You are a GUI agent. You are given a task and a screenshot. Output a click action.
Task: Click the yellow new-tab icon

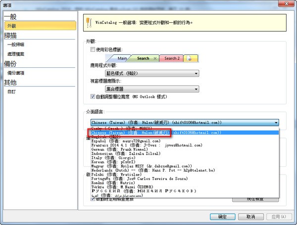pyautogui.click(x=191, y=58)
